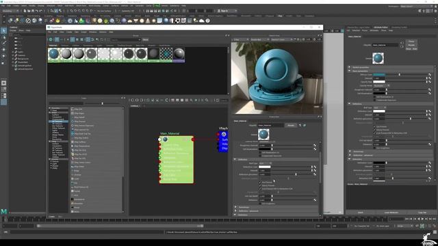Activate the Lasso select tool in toolbox
The height and width of the screenshot is (246, 438).
pyautogui.click(x=3, y=37)
